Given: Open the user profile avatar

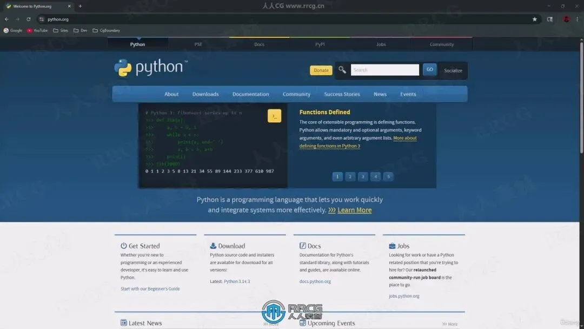Looking at the screenshot, I should pyautogui.click(x=566, y=19).
